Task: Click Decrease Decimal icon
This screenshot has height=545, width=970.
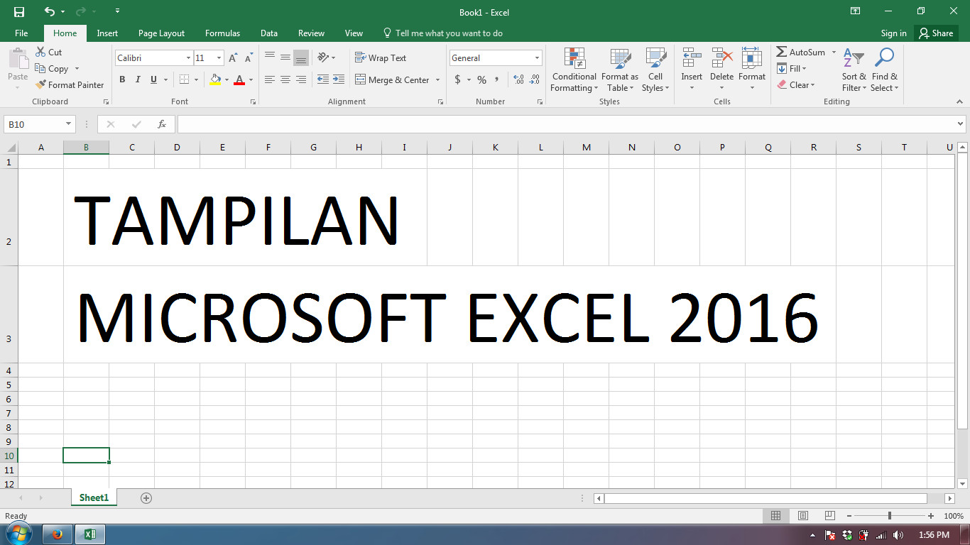Action: click(x=534, y=79)
